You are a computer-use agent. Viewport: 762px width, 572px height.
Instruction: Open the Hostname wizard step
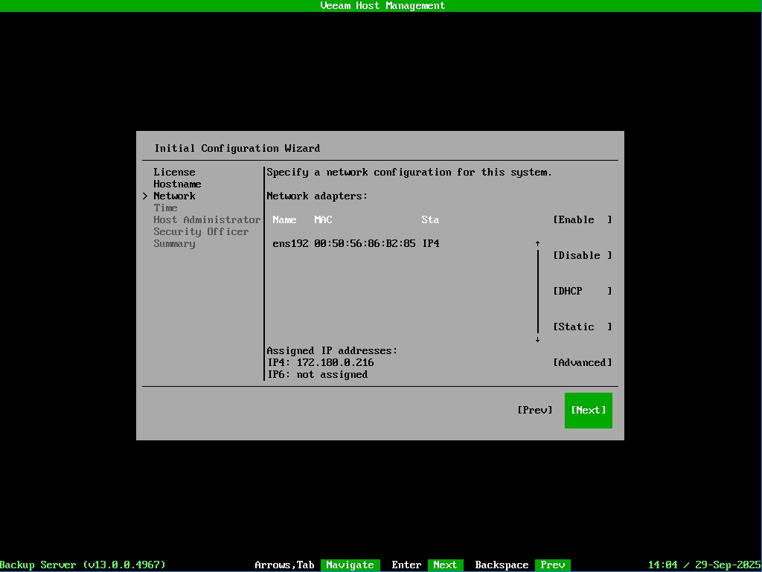click(177, 184)
